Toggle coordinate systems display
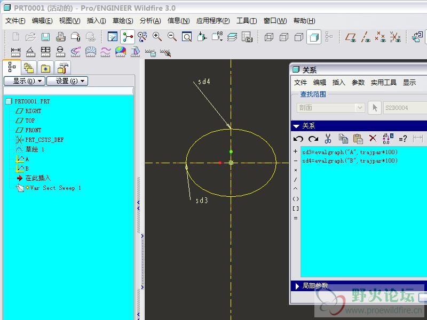The height and width of the screenshot is (320, 427). (x=395, y=37)
